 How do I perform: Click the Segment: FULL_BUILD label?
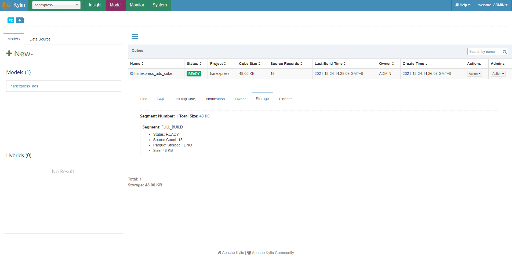point(163,127)
